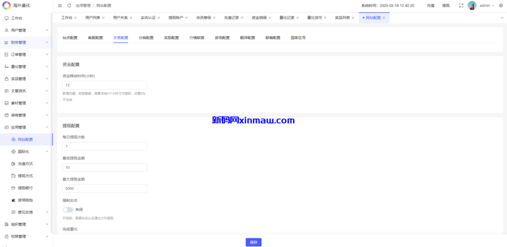The width and height of the screenshot is (507, 247).
Task: Click the 订单管理 sidebar icon
Action: [x=6, y=54]
